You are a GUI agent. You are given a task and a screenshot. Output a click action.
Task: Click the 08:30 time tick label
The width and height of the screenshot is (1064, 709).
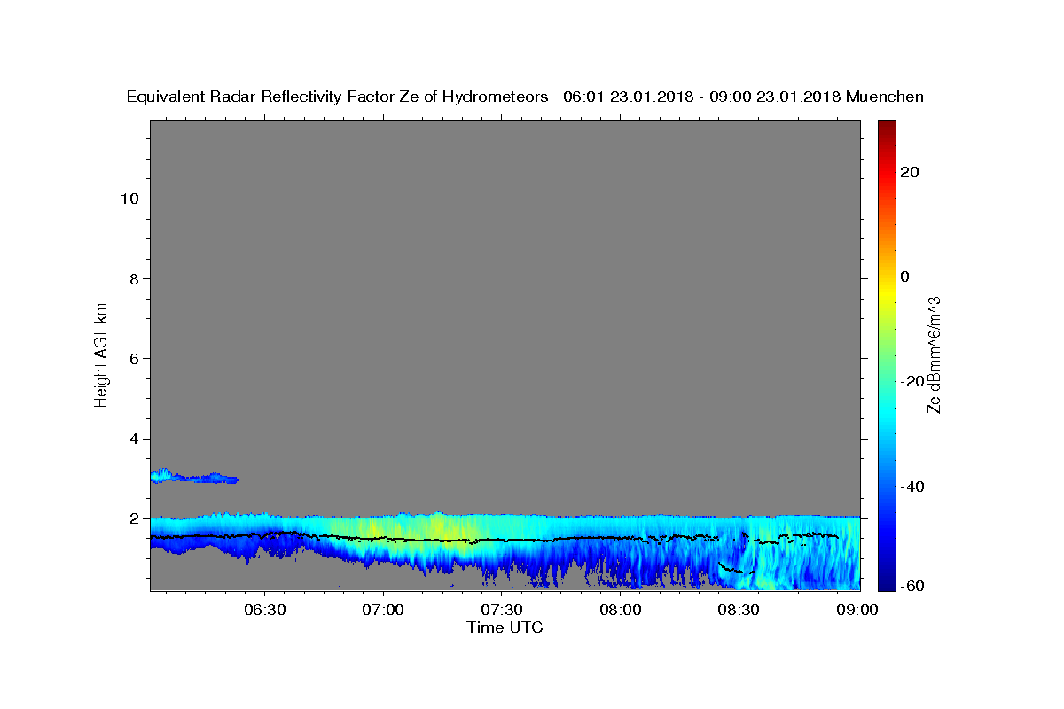point(739,610)
